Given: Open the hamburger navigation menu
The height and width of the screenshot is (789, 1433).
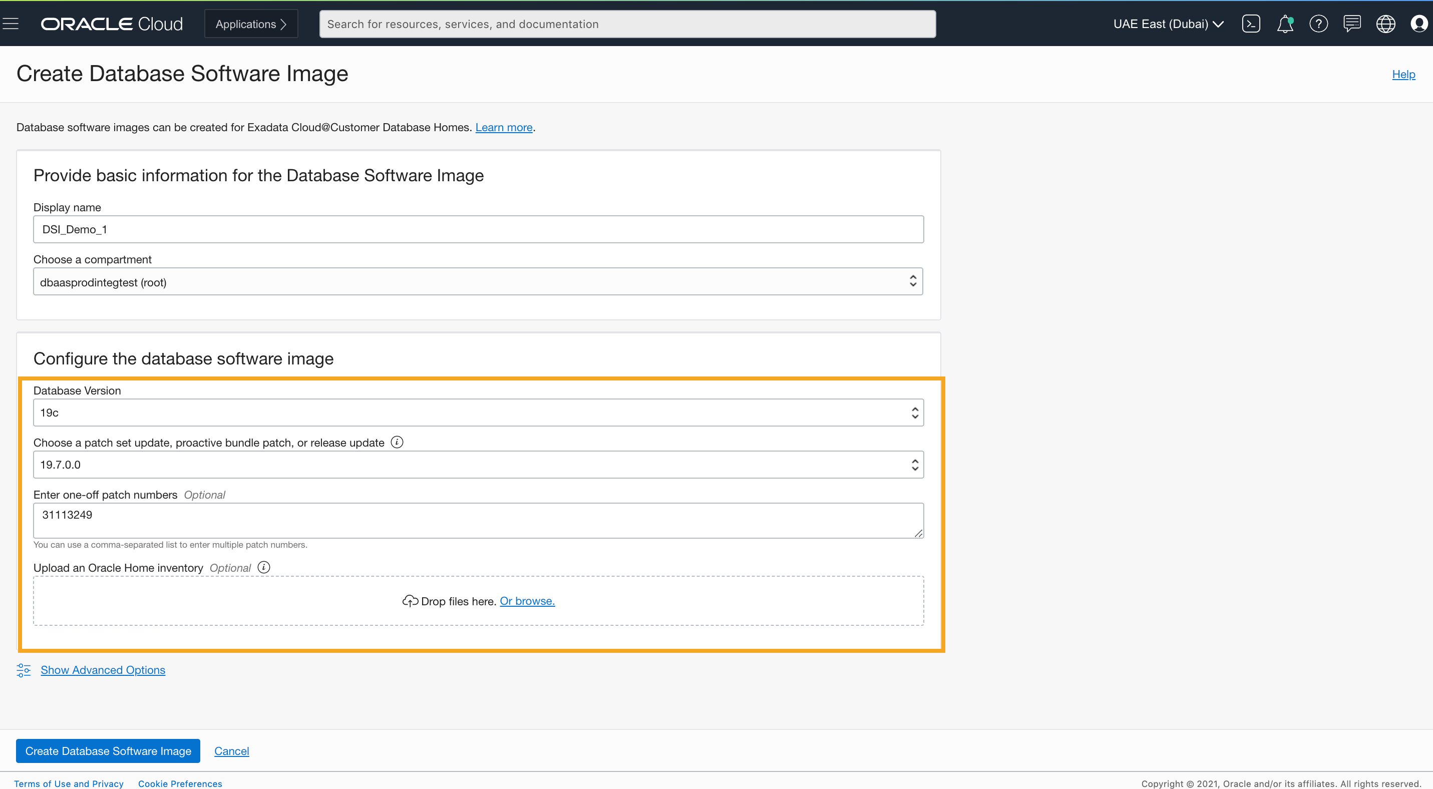Looking at the screenshot, I should point(11,24).
